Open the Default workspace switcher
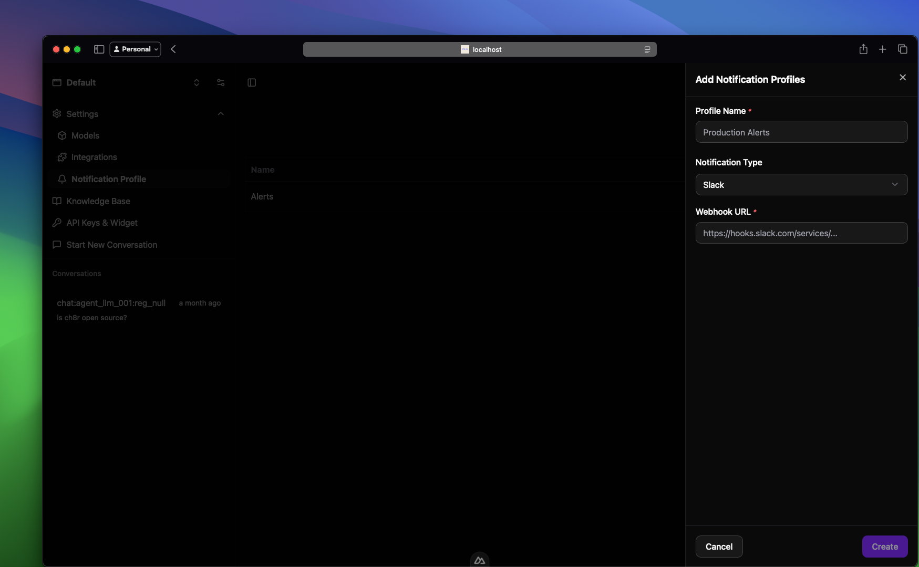 coord(196,82)
